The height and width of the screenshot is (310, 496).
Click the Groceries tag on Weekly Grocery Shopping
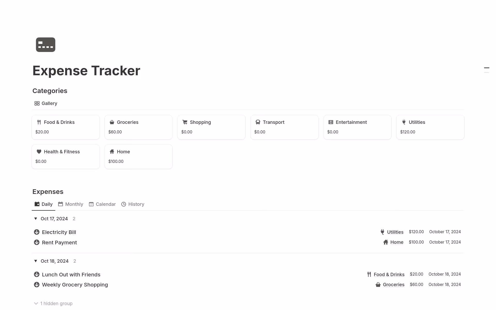coord(393,284)
